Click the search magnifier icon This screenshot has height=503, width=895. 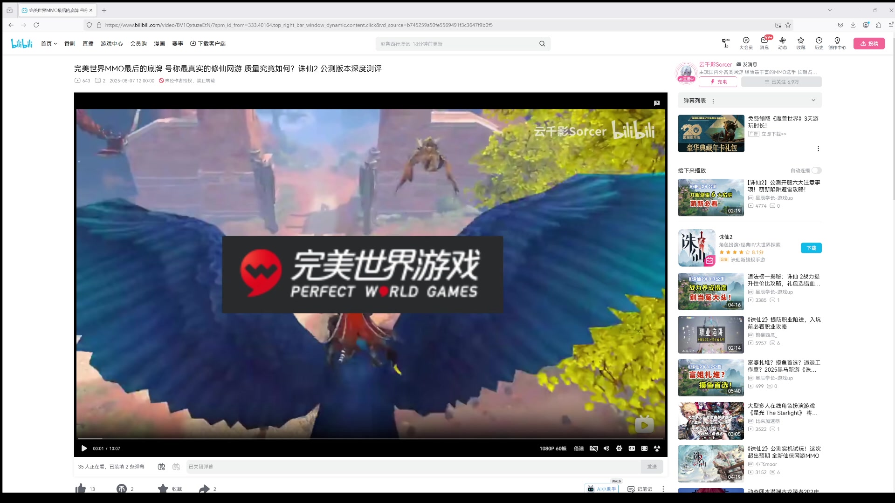tap(542, 44)
